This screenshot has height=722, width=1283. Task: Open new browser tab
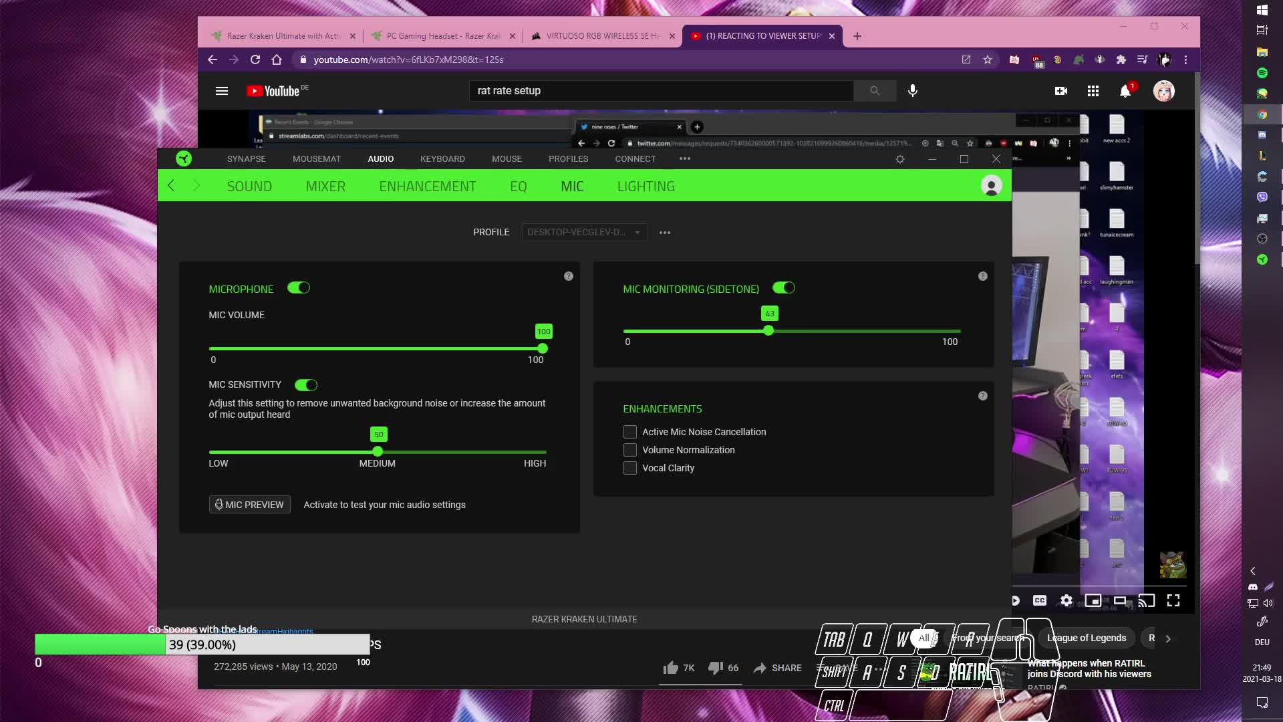(x=857, y=36)
